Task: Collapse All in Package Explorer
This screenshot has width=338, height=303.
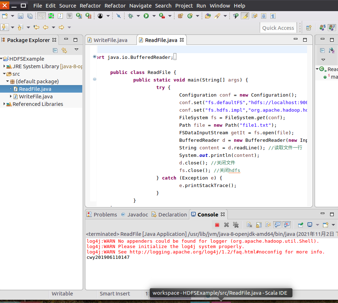Action: [x=55, y=50]
